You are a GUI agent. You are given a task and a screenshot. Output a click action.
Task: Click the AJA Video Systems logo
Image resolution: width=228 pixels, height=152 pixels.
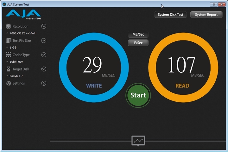point(23,15)
